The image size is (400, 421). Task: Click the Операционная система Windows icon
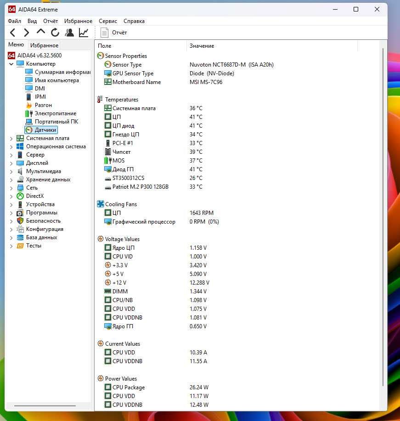pos(20,146)
